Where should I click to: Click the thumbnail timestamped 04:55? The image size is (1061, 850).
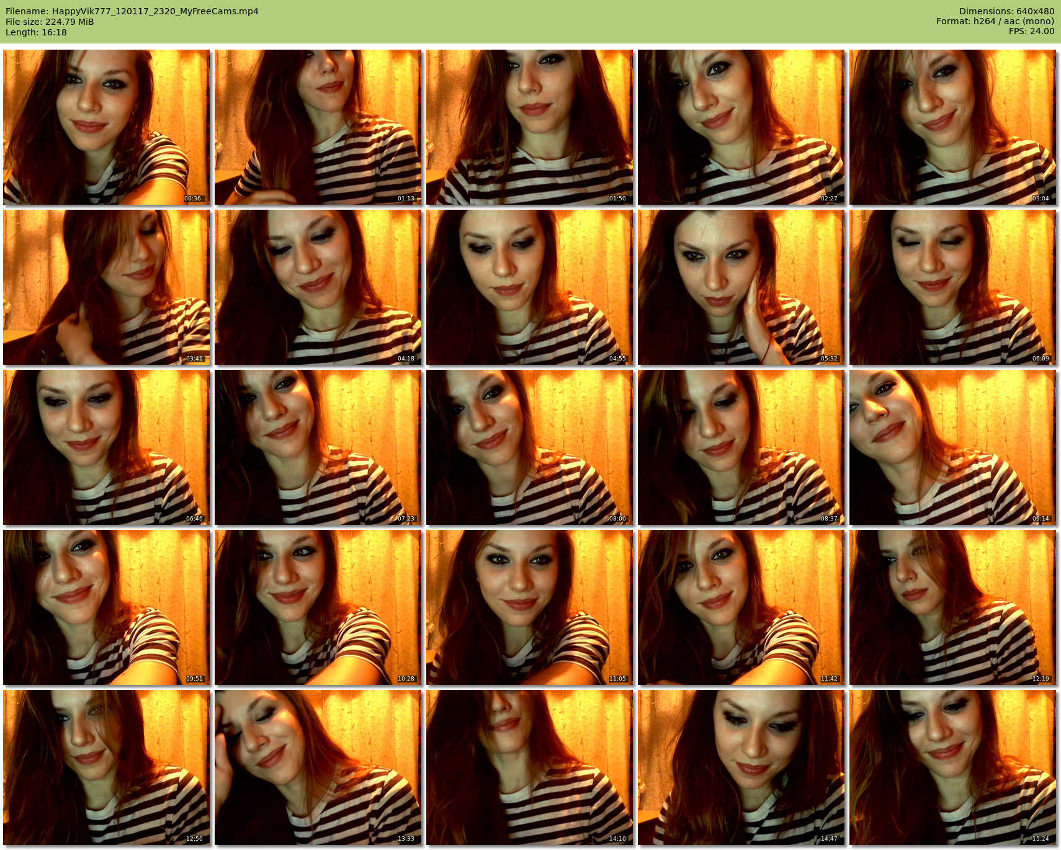click(530, 287)
